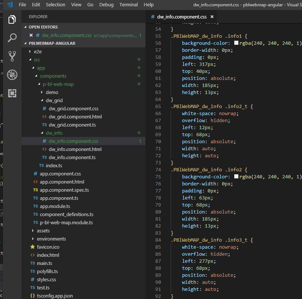
Task: Collapse the src folder
Action: click(x=30, y=60)
